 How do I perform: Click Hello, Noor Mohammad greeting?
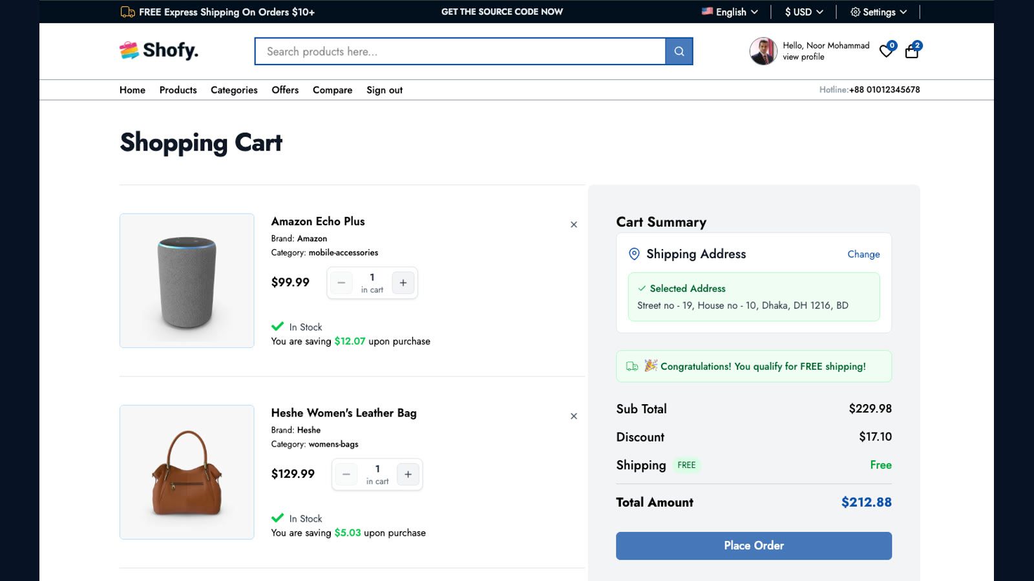pos(826,46)
